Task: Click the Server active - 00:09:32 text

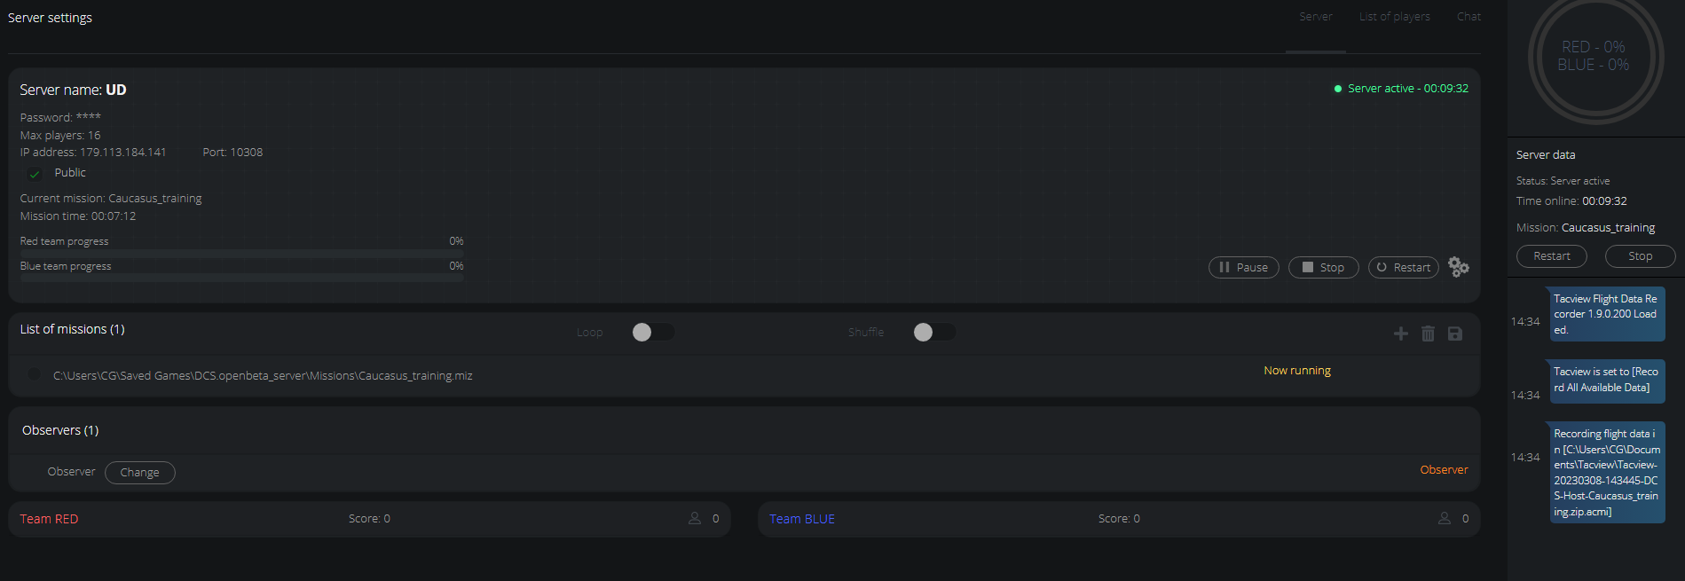Action: 1408,89
